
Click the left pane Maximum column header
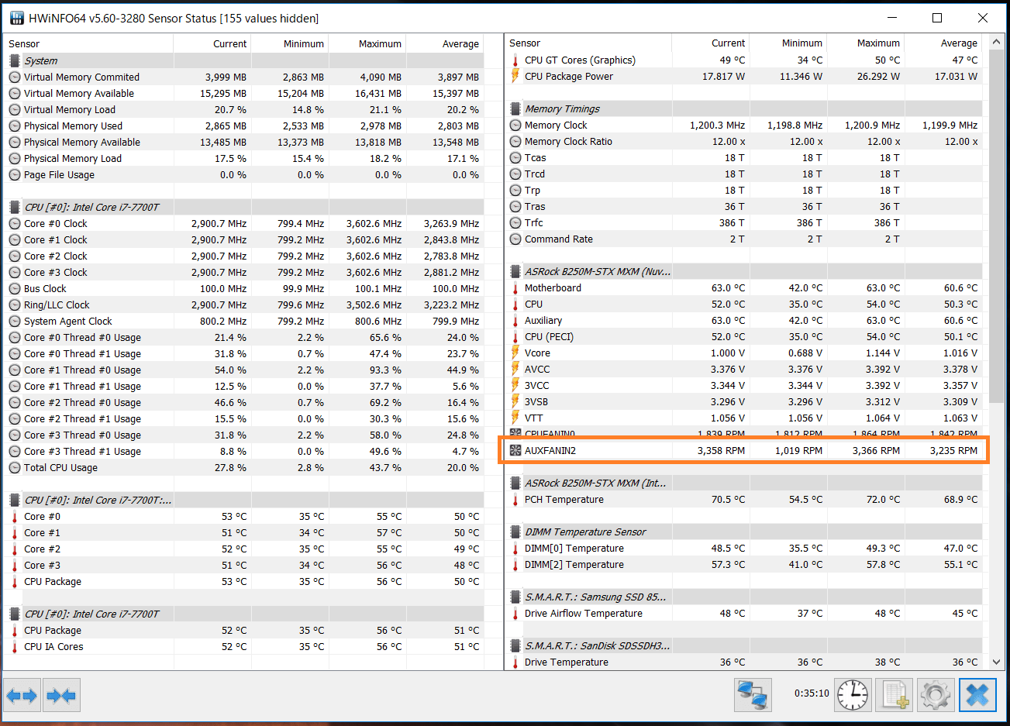pos(367,43)
